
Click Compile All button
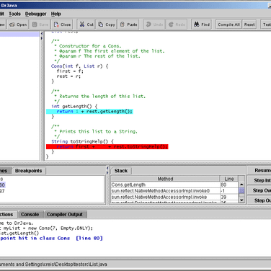point(228,25)
